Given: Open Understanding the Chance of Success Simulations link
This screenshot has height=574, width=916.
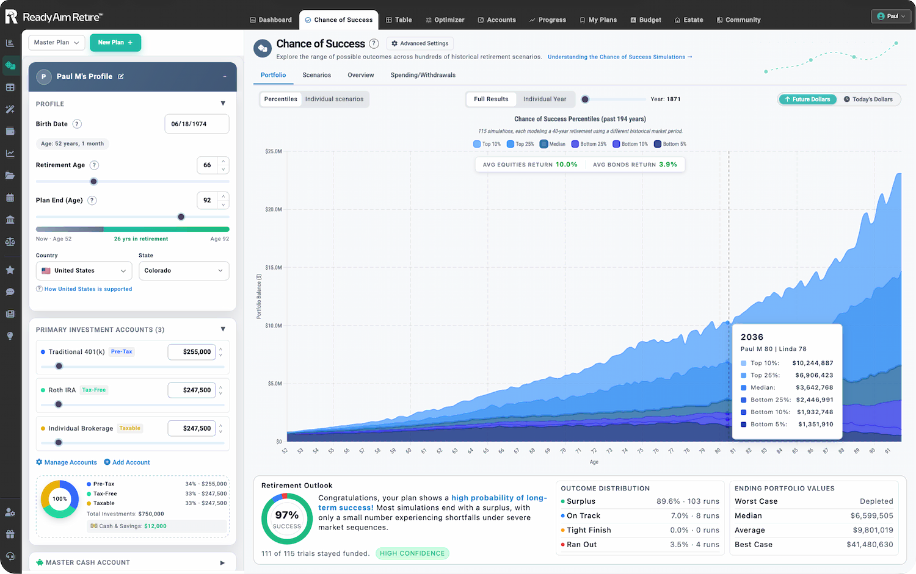Looking at the screenshot, I should point(620,57).
